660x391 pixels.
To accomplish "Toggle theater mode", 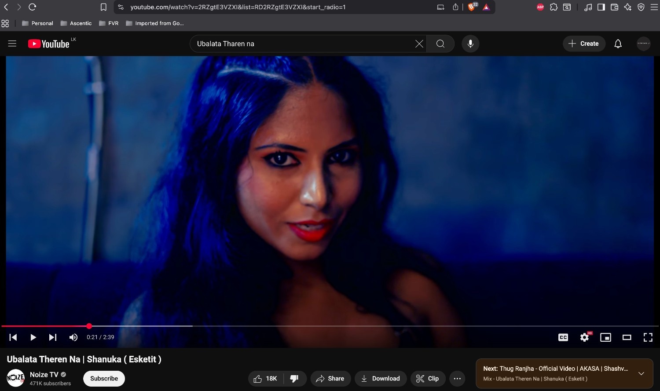I will [x=627, y=337].
